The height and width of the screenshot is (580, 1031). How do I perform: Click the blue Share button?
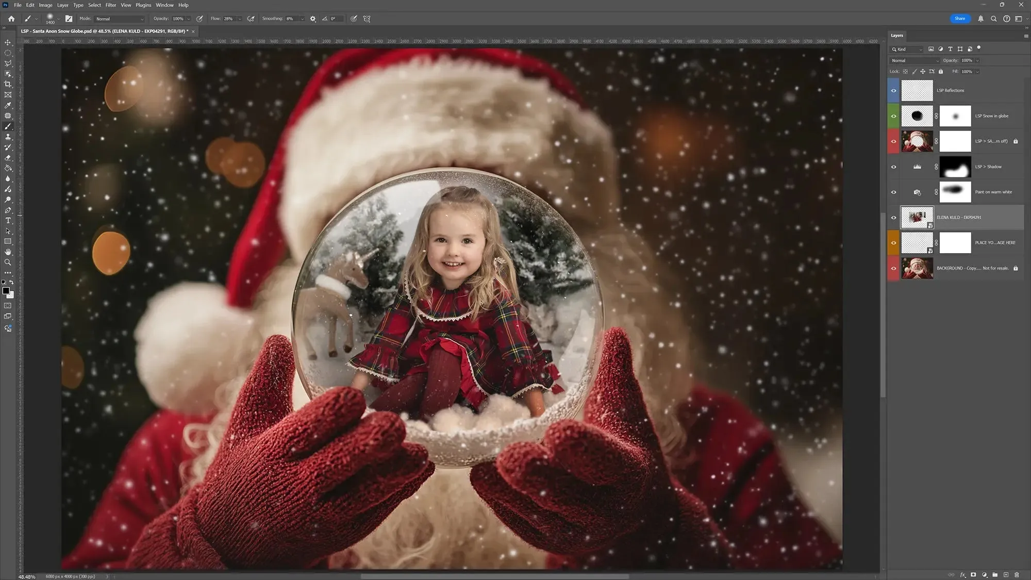(x=959, y=19)
